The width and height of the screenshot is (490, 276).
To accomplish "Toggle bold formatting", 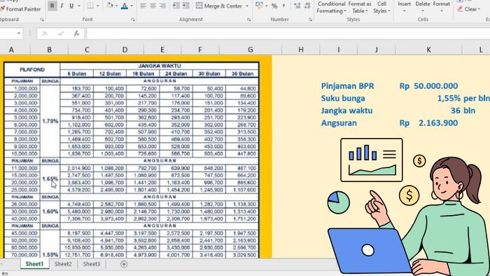I will (x=52, y=6).
